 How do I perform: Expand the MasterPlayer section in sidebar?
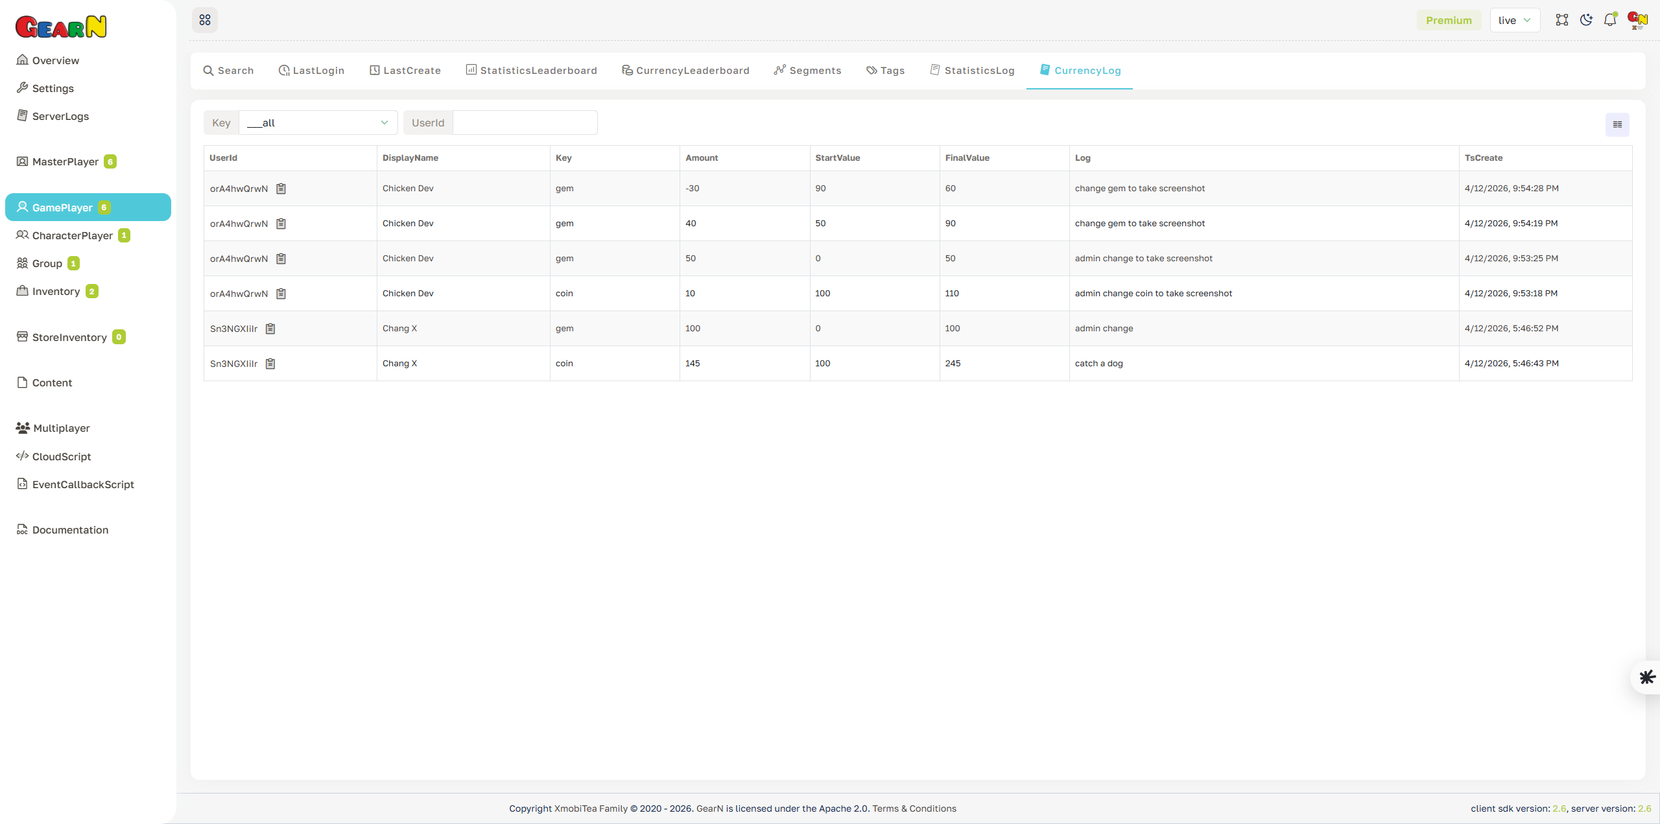pos(65,161)
